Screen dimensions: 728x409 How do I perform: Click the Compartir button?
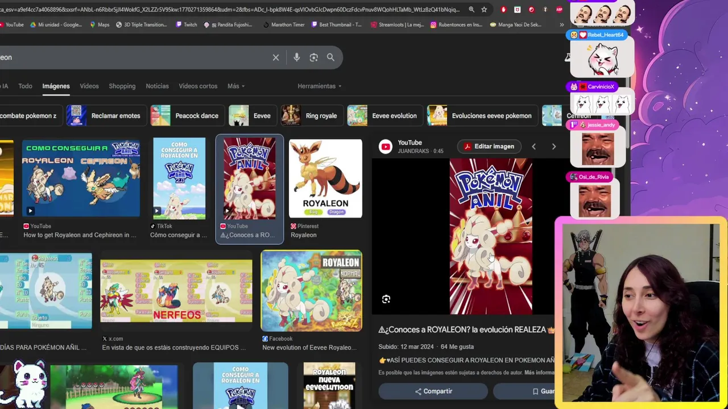[433, 391]
